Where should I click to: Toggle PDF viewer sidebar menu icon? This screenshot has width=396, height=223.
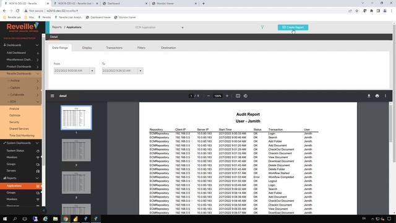52,96
